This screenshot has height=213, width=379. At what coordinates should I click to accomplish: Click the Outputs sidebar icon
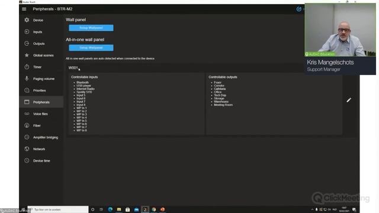(27, 43)
